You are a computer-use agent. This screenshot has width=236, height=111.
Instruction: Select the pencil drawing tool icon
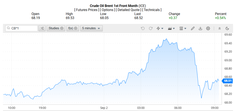[x=193, y=28]
